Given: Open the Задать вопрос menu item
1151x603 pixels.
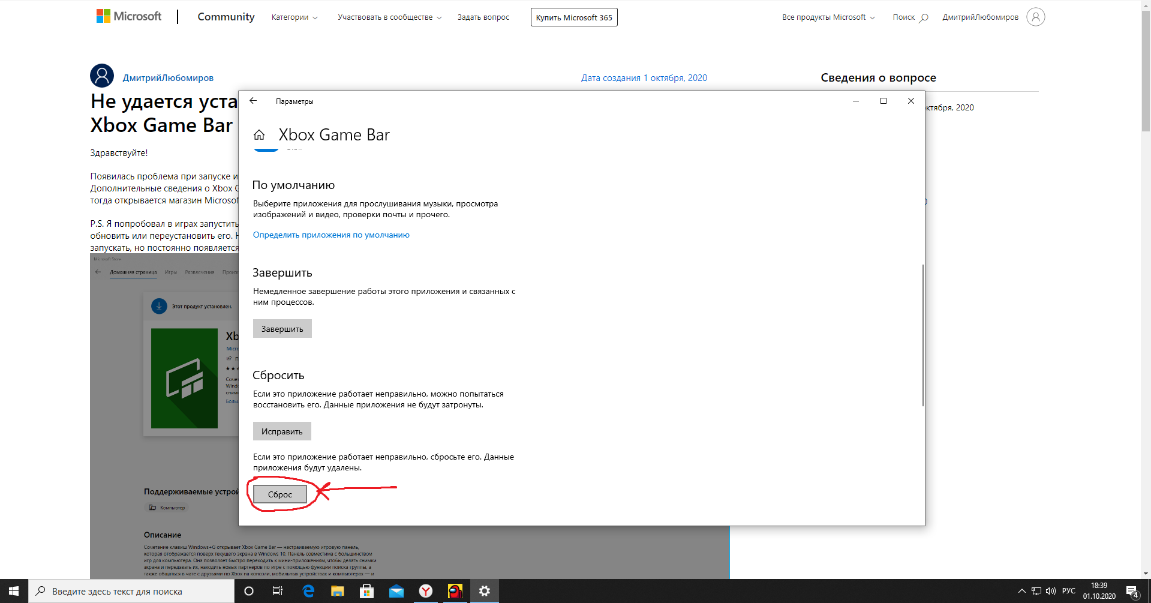Looking at the screenshot, I should 483,17.
